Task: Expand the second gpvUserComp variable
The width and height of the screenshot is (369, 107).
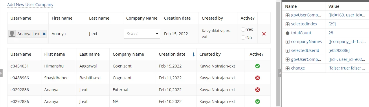Action: 287,59
